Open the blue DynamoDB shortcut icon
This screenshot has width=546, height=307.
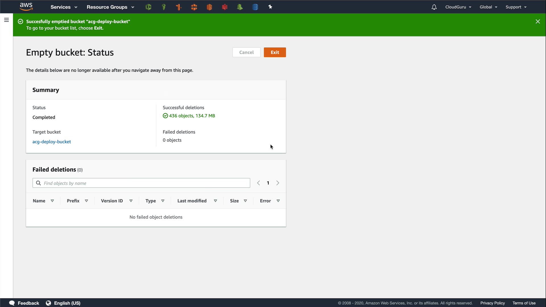coord(255,7)
